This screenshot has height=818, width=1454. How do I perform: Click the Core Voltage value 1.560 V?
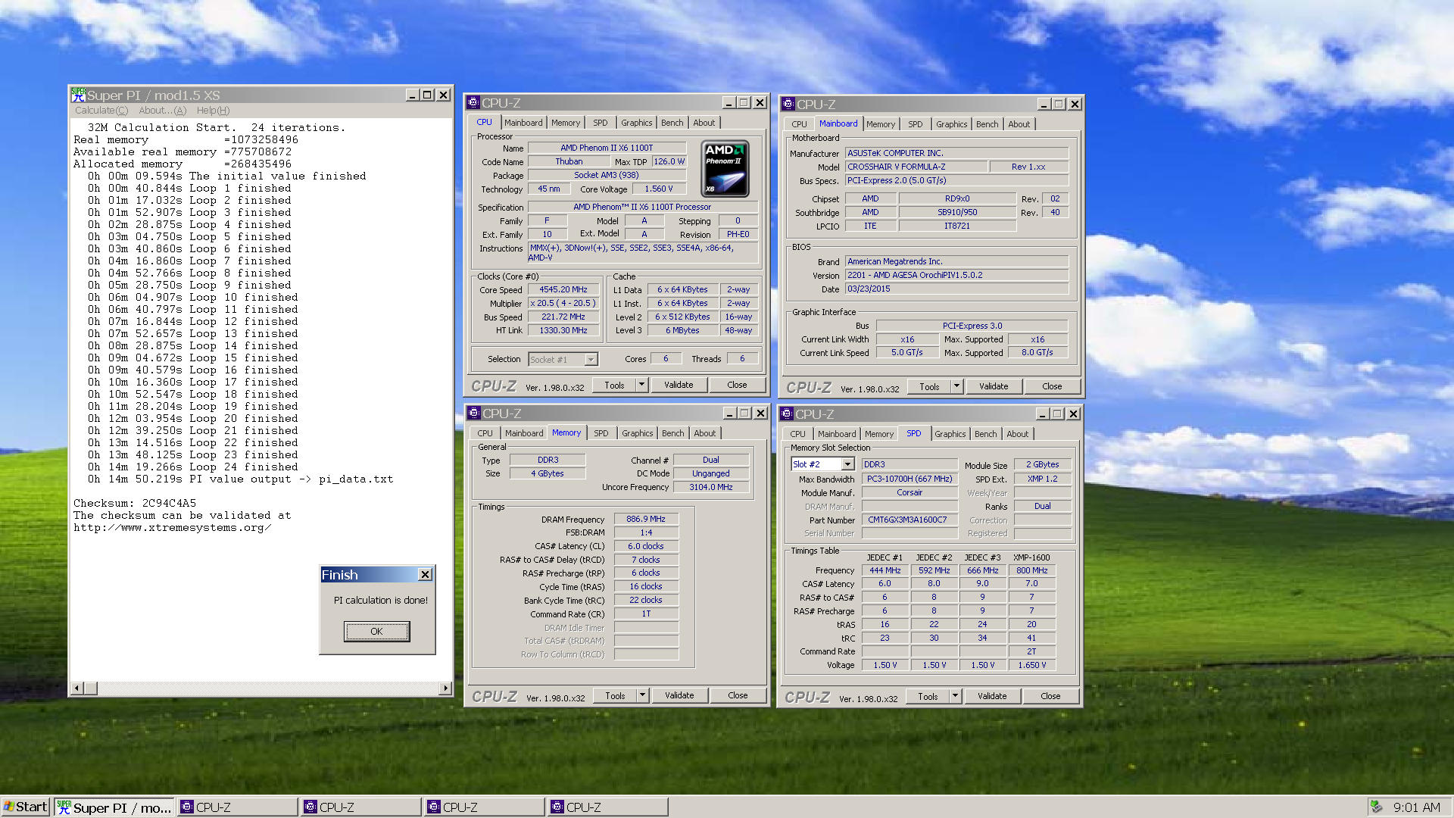659,189
